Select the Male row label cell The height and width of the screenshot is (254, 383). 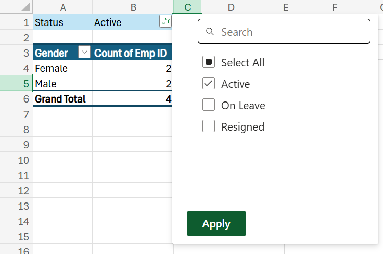tap(62, 84)
